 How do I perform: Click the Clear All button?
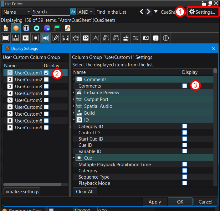tap(85, 191)
